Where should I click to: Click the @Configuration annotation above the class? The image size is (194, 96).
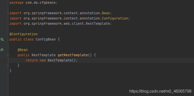(x=24, y=34)
